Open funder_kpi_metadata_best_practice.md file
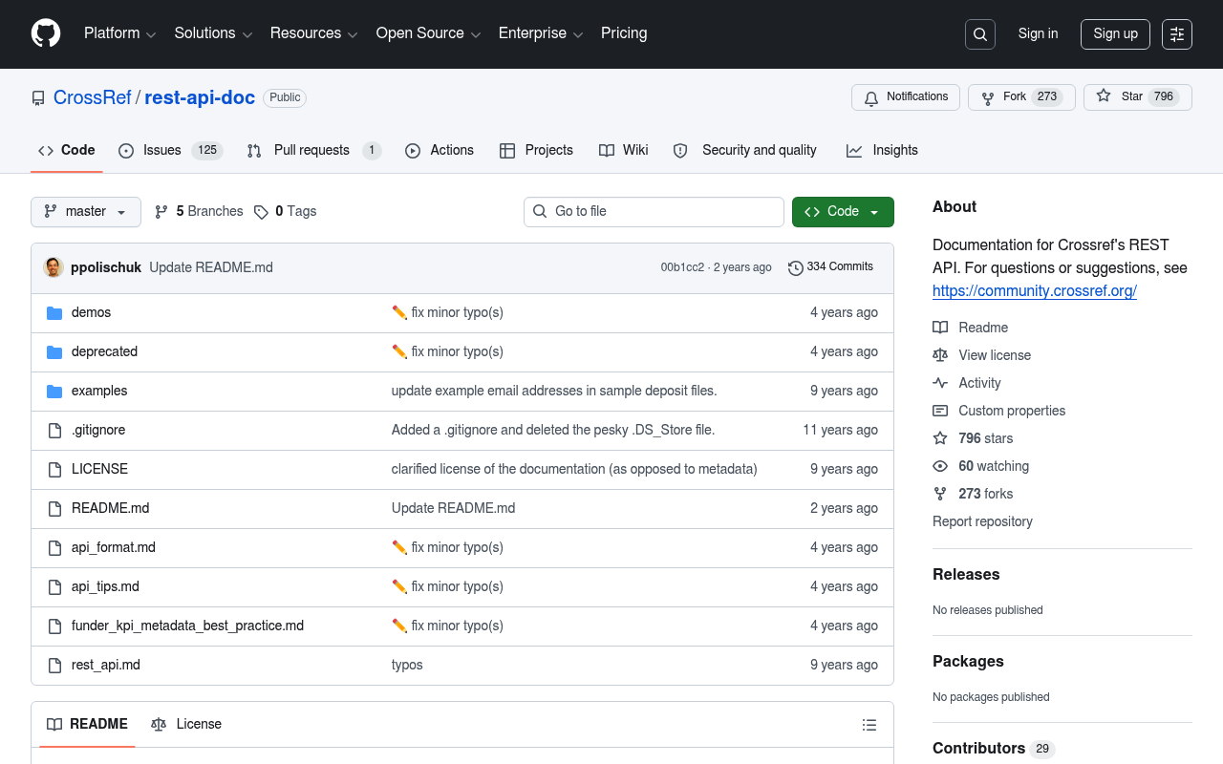Viewport: 1223px width, 764px height. 187,626
